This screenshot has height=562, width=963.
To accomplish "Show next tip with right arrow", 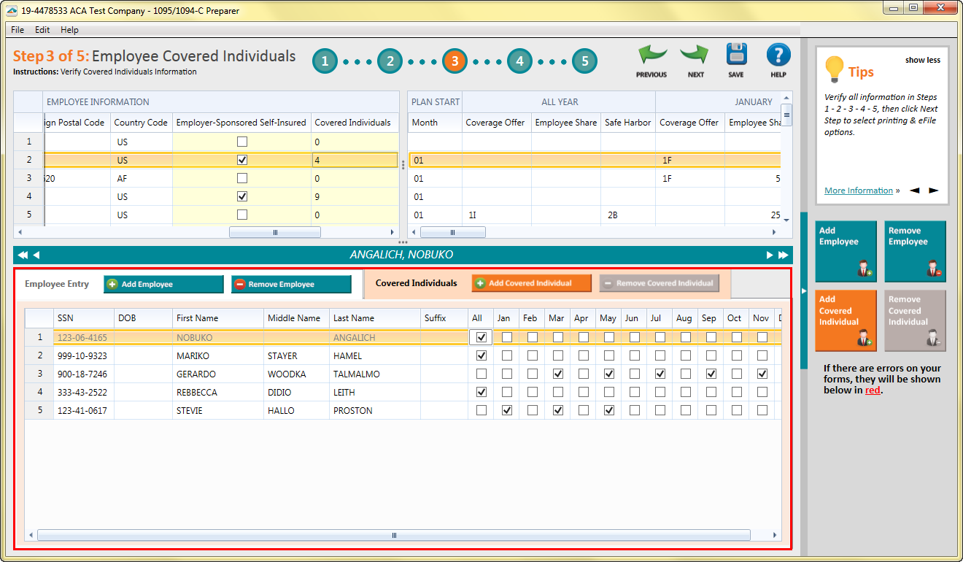I will point(933,190).
